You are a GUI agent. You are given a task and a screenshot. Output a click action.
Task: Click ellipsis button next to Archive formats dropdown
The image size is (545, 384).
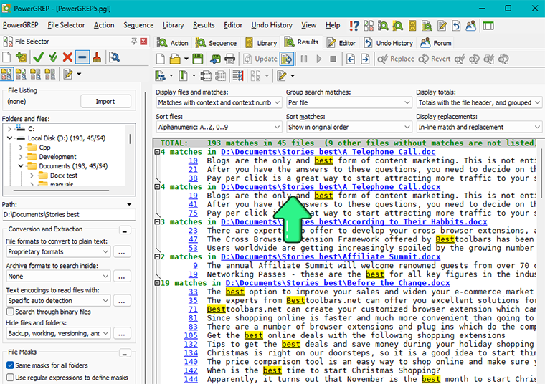[x=122, y=277]
